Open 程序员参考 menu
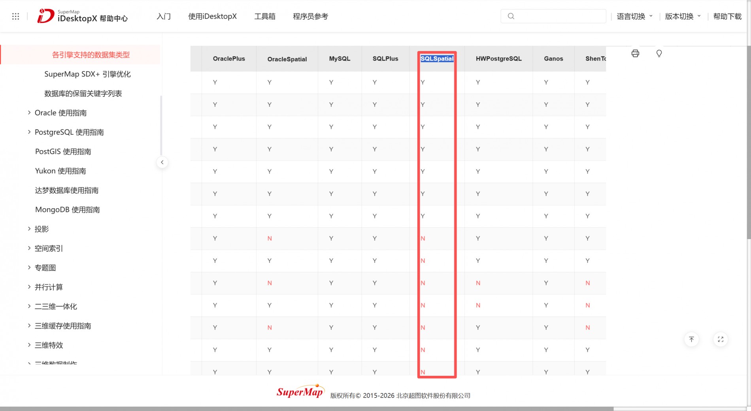Image resolution: width=751 pixels, height=411 pixels. (x=310, y=16)
